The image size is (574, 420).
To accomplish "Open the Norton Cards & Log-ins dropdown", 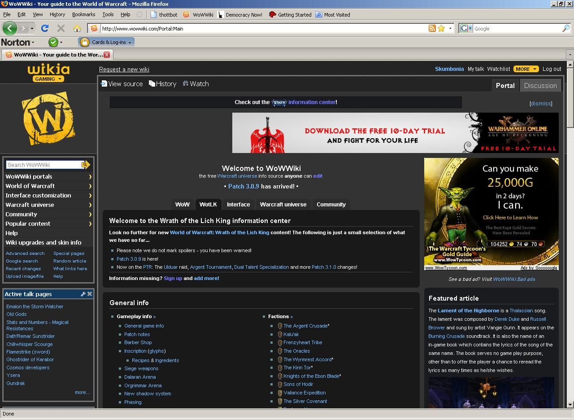I will pos(107,42).
